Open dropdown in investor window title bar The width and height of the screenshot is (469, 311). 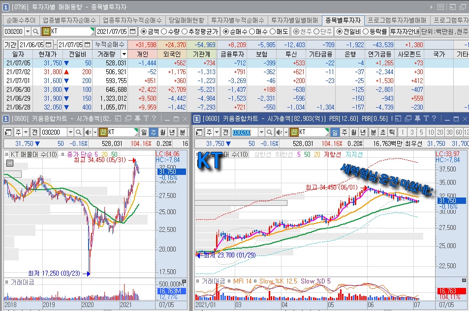click(431, 7)
